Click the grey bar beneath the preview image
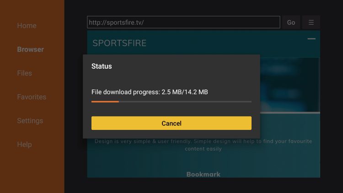The height and width of the screenshot is (193, 343). 290,113
